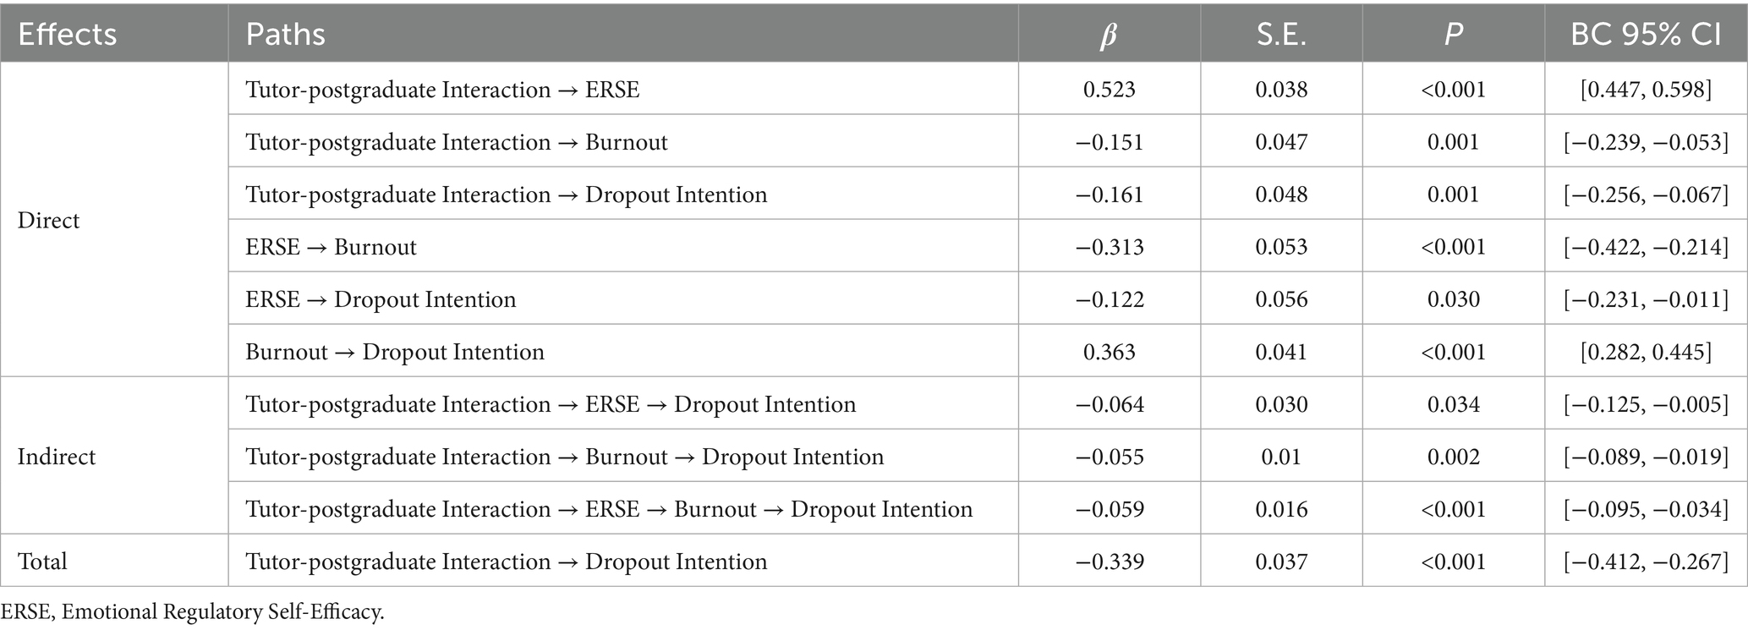This screenshot has height=630, width=1748.
Task: Click the Indirect effects row label
Action: 57,457
